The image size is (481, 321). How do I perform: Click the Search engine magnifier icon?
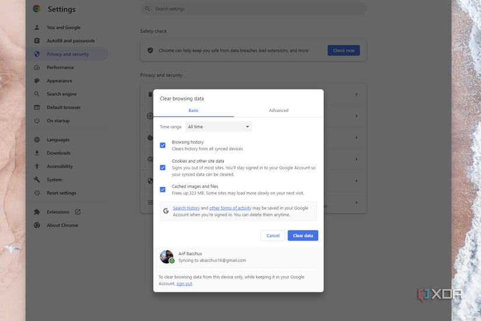pos(37,94)
